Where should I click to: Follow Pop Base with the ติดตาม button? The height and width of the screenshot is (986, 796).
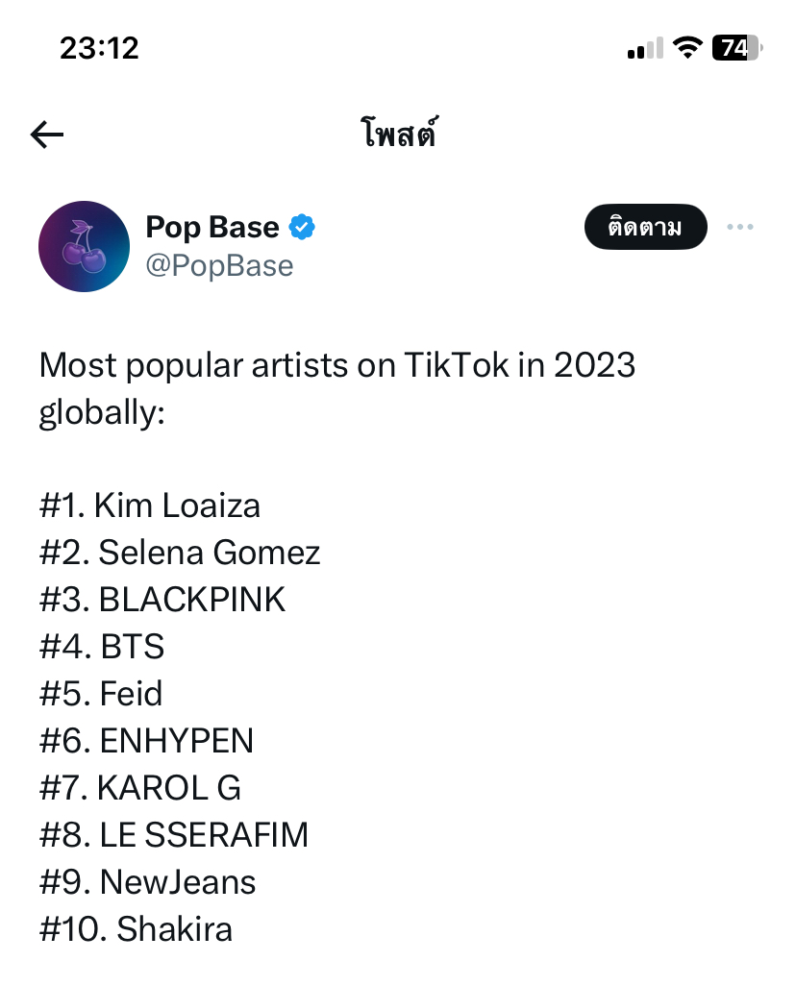click(x=646, y=227)
